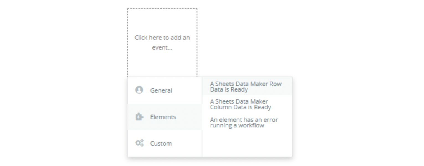Pick the highlighted Row Data event option

pyautogui.click(x=247, y=87)
